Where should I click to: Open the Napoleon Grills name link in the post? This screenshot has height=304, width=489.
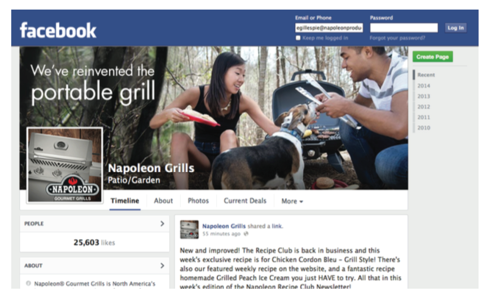click(224, 226)
